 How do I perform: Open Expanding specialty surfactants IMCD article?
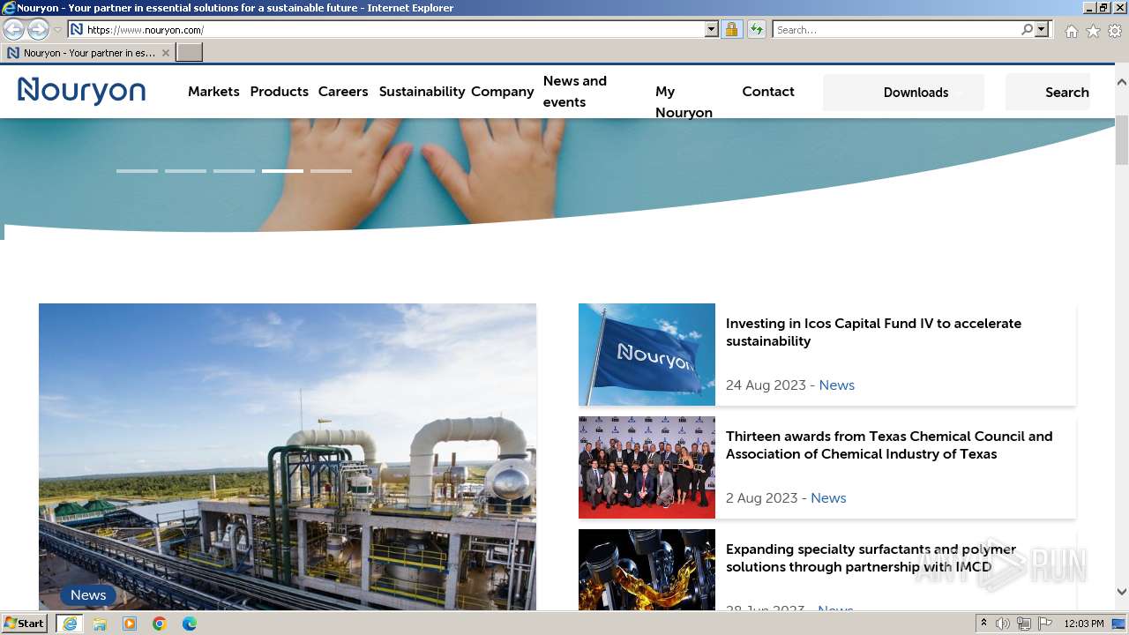pyautogui.click(x=871, y=558)
